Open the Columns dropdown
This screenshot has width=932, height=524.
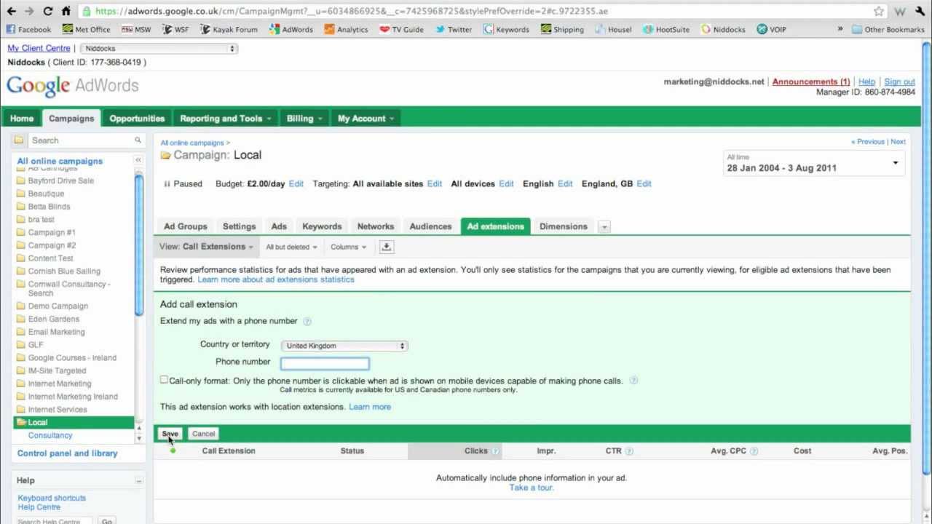(348, 247)
